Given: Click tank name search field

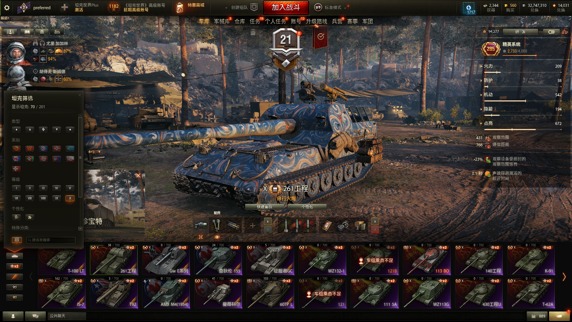Looking at the screenshot, I should pos(51,240).
